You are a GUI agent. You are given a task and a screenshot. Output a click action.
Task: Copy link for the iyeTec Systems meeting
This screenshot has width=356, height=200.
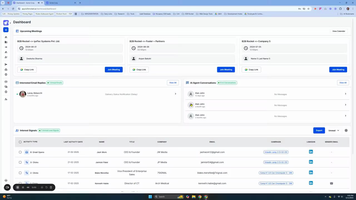point(27,69)
